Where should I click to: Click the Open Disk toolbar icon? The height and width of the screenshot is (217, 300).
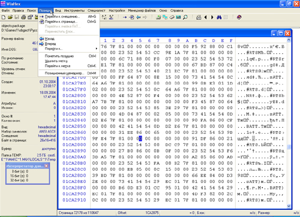point(158,17)
